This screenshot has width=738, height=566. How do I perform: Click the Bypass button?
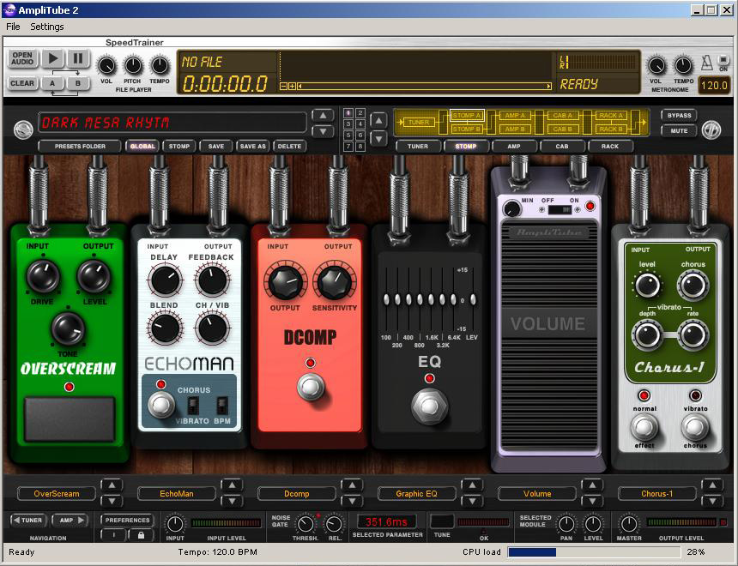(678, 116)
